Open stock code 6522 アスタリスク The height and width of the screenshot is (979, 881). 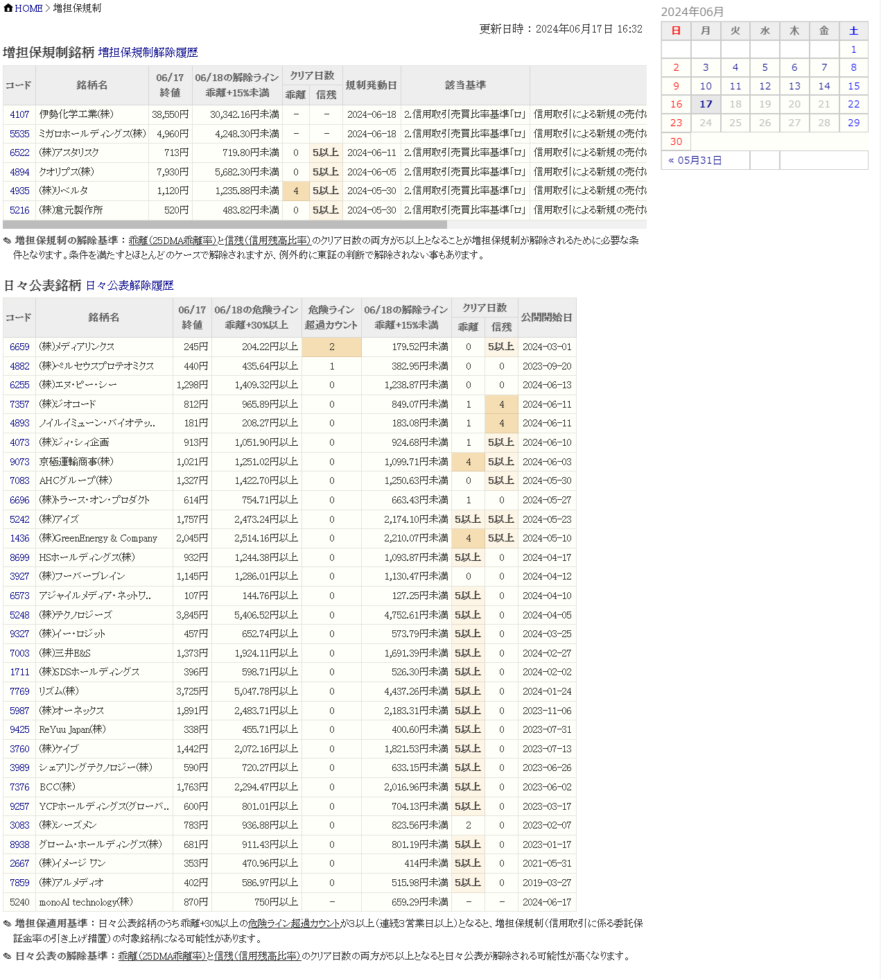[19, 153]
